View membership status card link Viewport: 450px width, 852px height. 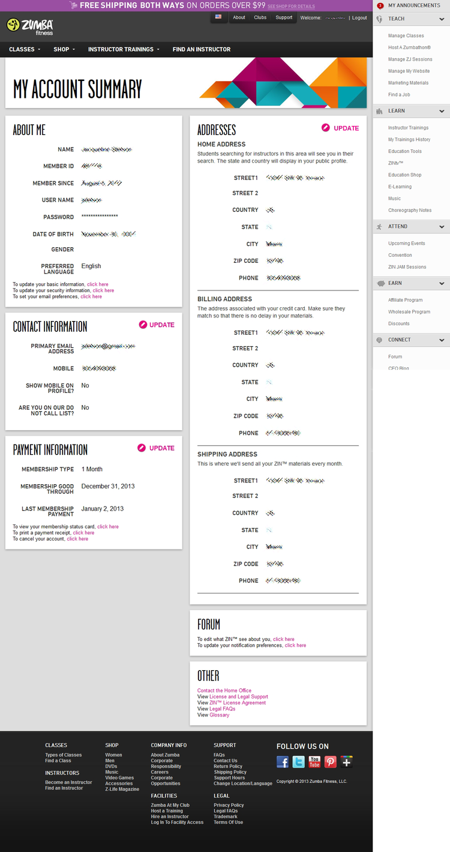[108, 527]
